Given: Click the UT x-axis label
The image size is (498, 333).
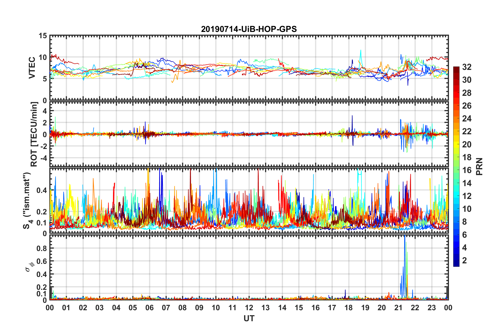Looking at the screenshot, I should (x=249, y=318).
